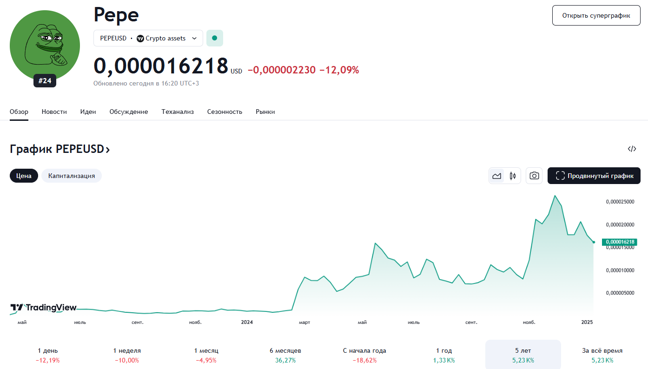Select the Капитализация chart mode
The height and width of the screenshot is (369, 648).
[x=72, y=176]
